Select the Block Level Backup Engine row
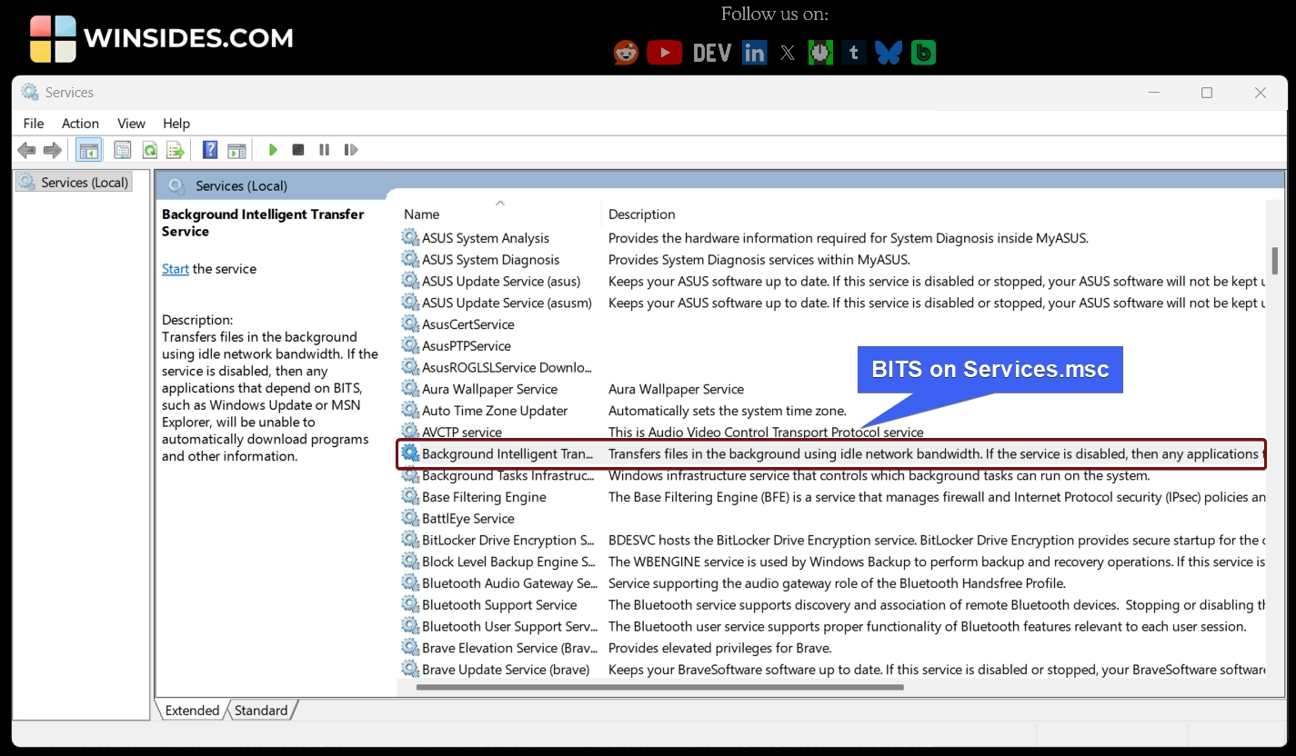 (x=831, y=562)
